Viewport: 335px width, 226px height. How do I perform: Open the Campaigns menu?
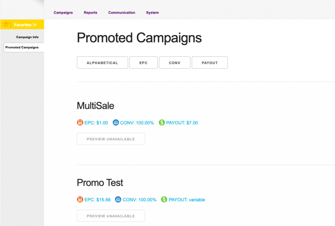tap(63, 13)
